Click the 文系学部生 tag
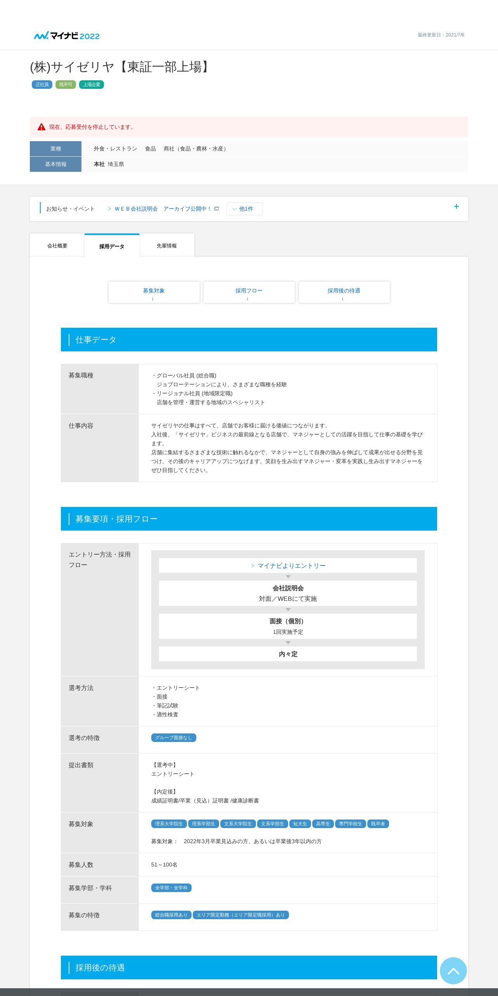Screen dimensions: 498x996 pyautogui.click(x=273, y=824)
